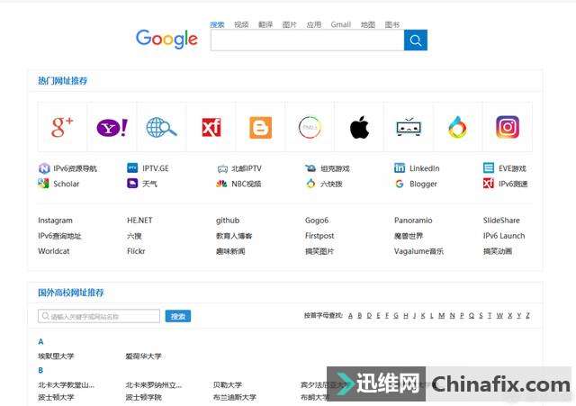The image size is (576, 406).
Task: Click the Apple logo tile
Action: (359, 127)
